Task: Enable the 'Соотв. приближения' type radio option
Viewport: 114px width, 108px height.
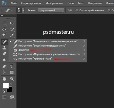Action: point(77,10)
